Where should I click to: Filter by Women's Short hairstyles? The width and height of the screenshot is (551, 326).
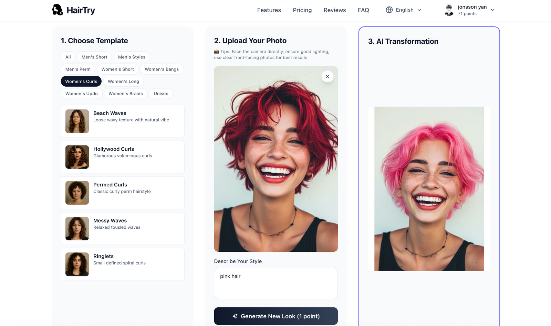[x=118, y=69]
